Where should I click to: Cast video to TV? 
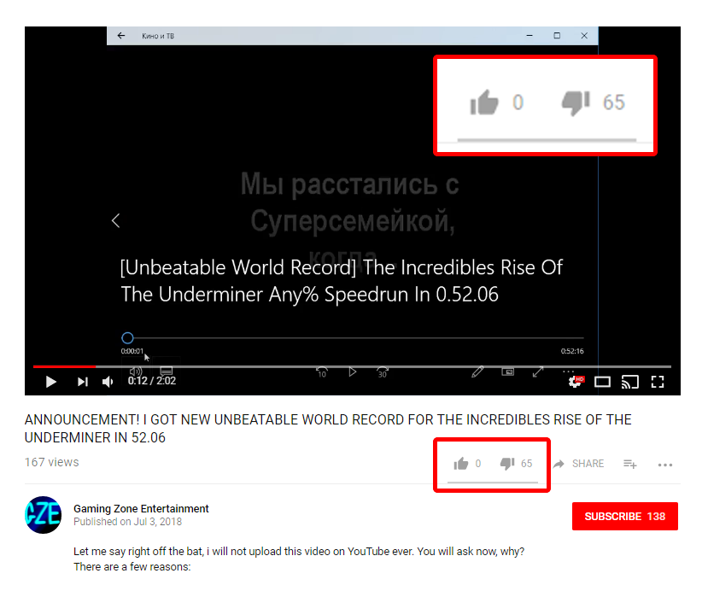[x=630, y=382]
